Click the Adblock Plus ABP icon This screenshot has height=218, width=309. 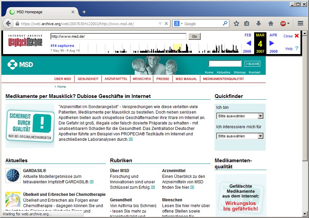pos(283,23)
